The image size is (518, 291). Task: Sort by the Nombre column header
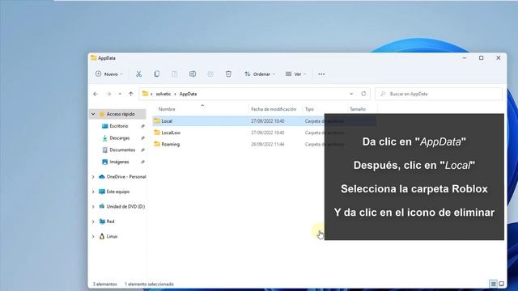pyautogui.click(x=167, y=109)
